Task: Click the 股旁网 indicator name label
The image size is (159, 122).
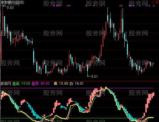Action: click(6, 84)
